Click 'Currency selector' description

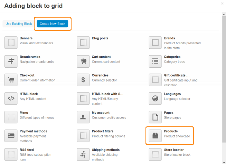click(x=104, y=80)
